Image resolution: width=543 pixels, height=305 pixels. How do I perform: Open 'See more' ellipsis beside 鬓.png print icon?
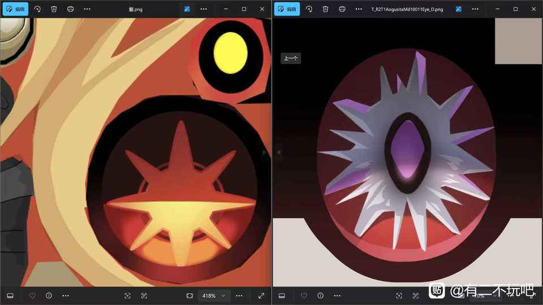coord(87,9)
